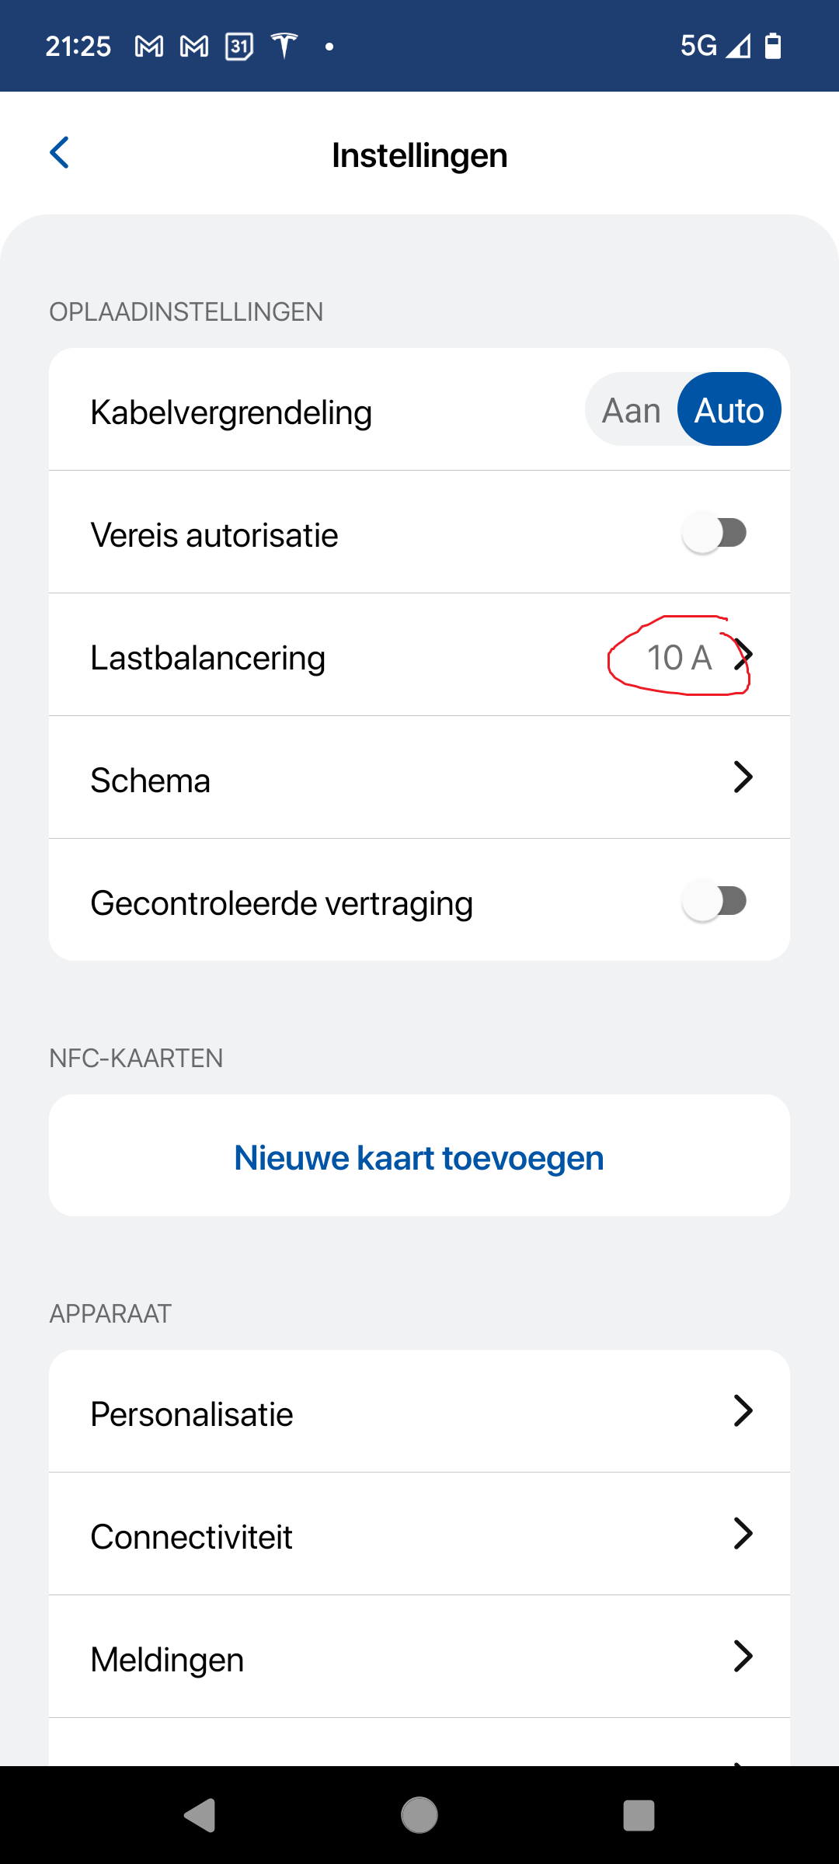Open Schema via its chevron
Image resolution: width=839 pixels, height=1864 pixels.
[743, 777]
